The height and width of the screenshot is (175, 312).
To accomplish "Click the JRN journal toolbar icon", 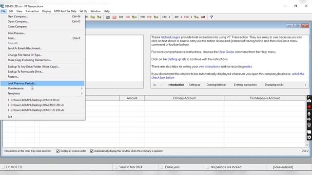I will click(x=176, y=17).
